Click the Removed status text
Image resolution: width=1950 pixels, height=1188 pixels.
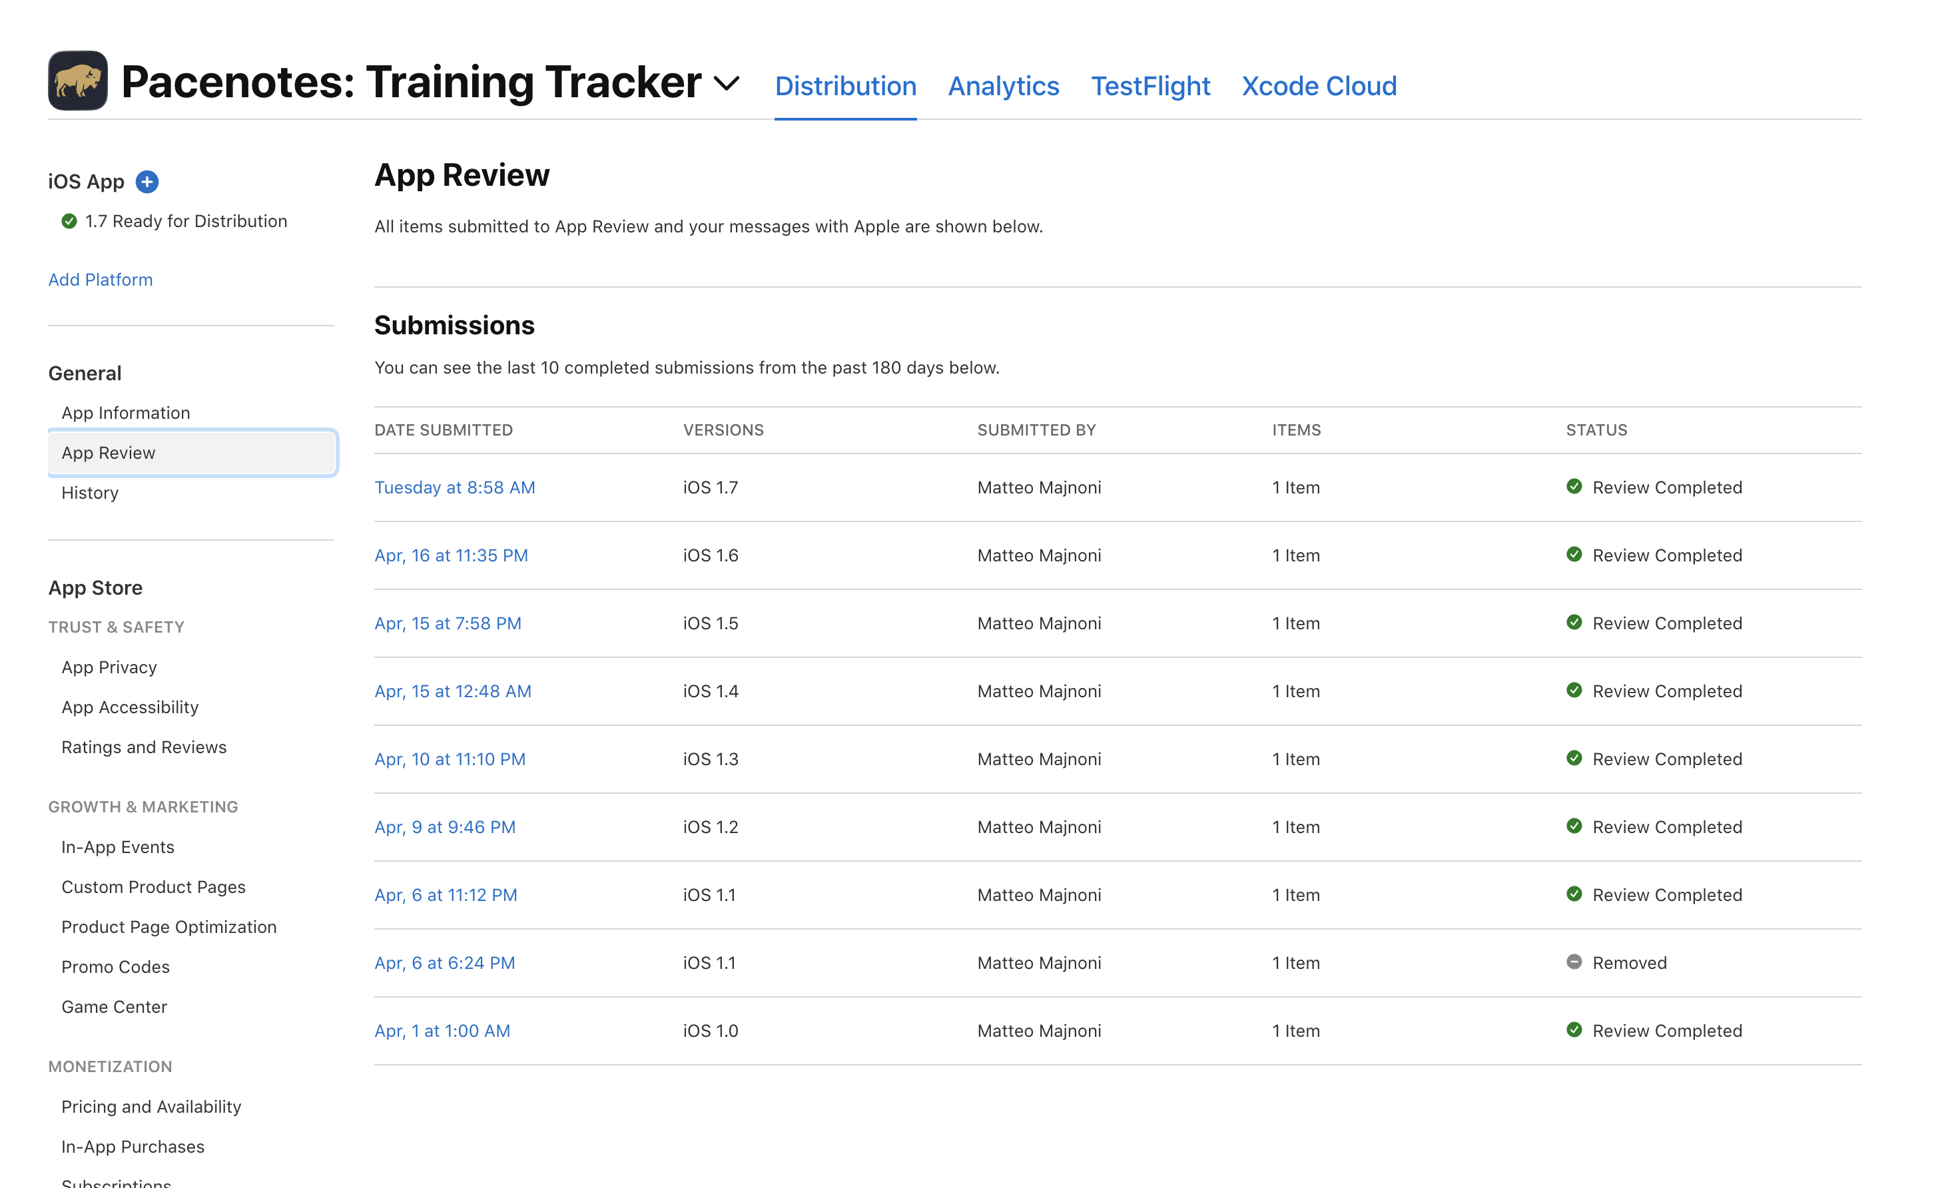click(x=1630, y=963)
